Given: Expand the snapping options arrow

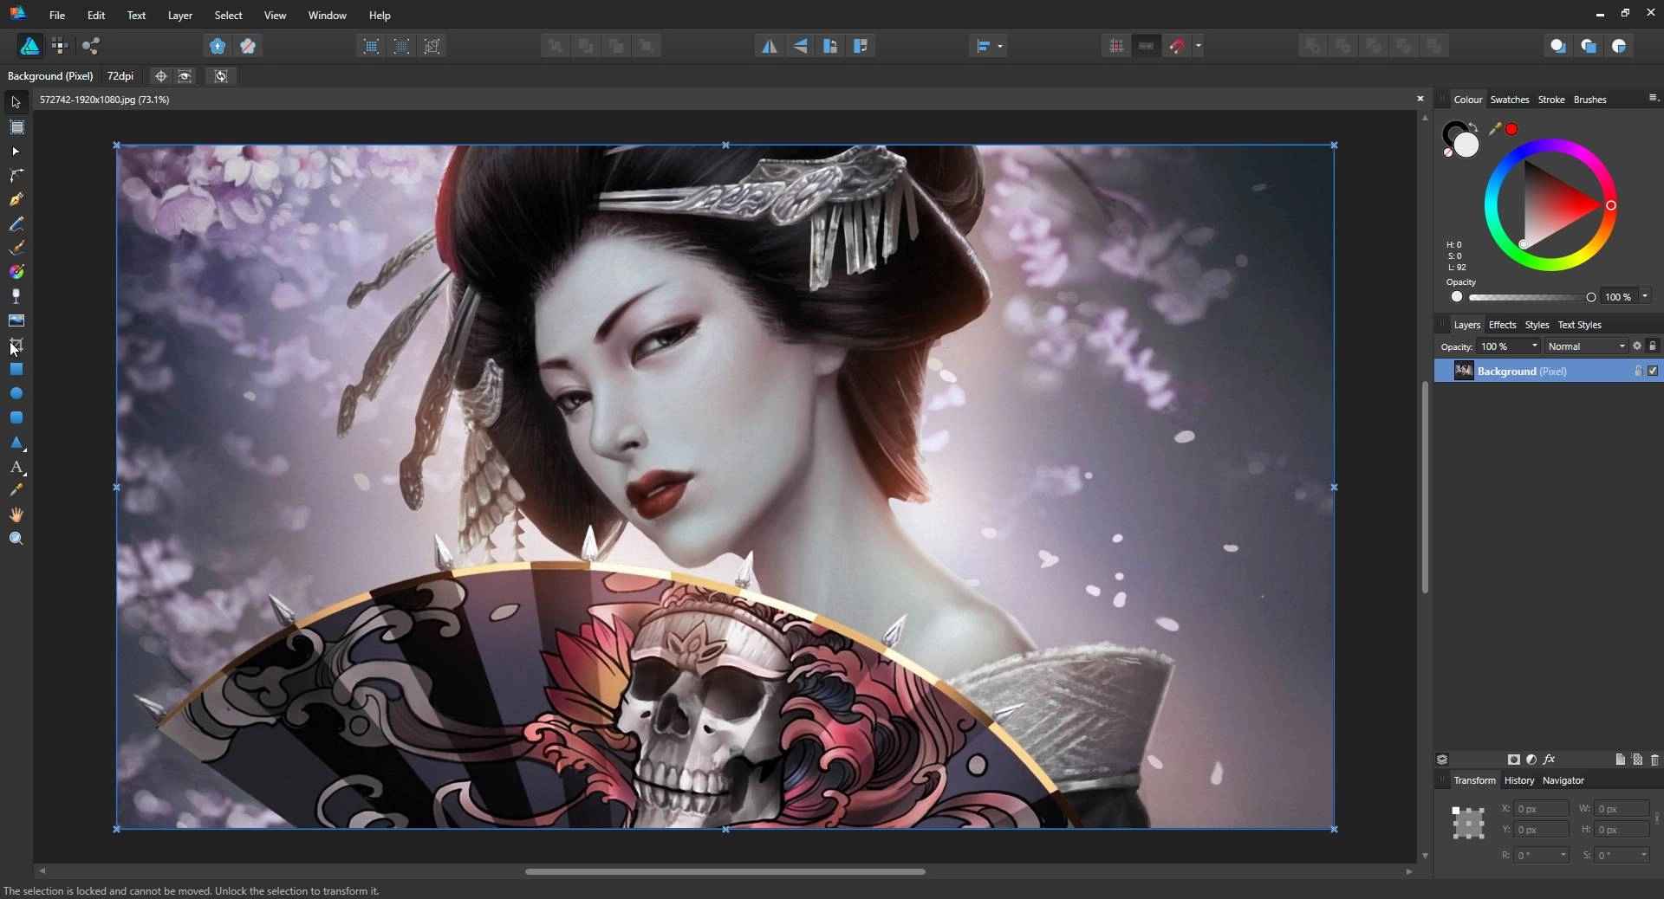Looking at the screenshot, I should coord(1199,46).
